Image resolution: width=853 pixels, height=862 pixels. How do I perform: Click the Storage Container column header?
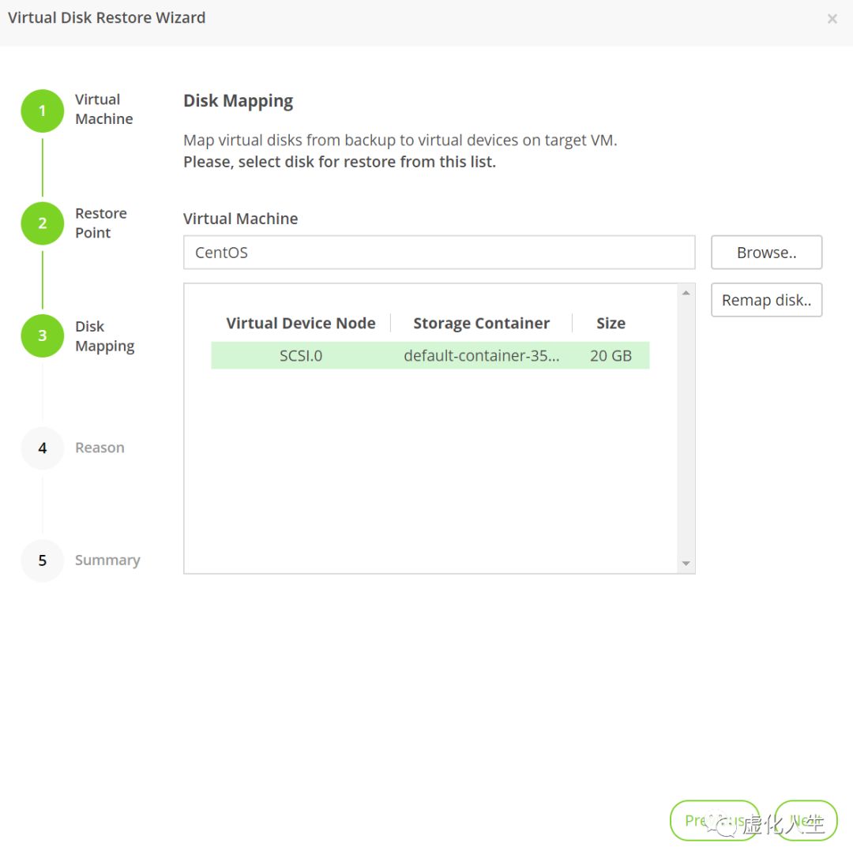click(x=481, y=323)
